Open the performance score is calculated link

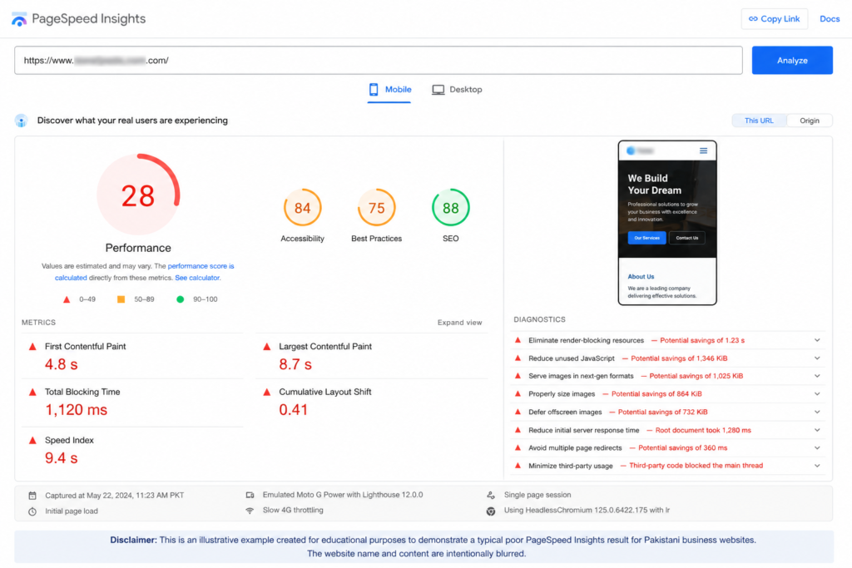pyautogui.click(x=145, y=271)
